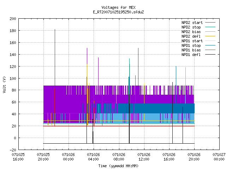This screenshot has width=226, height=169.
Task: Click the 'NPD1 defl' legend label
Action: tap(191, 55)
